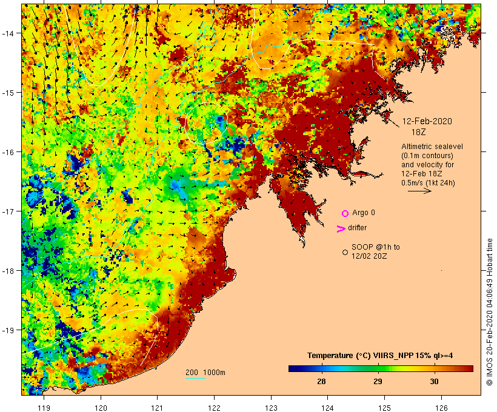Image resolution: width=497 pixels, height=412 pixels.
Task: Click the 'SOOP @1h to' label
Action: coord(376,247)
